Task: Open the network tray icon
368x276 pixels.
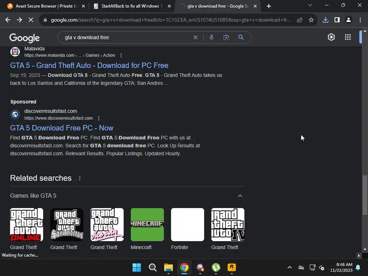Action: click(x=312, y=267)
